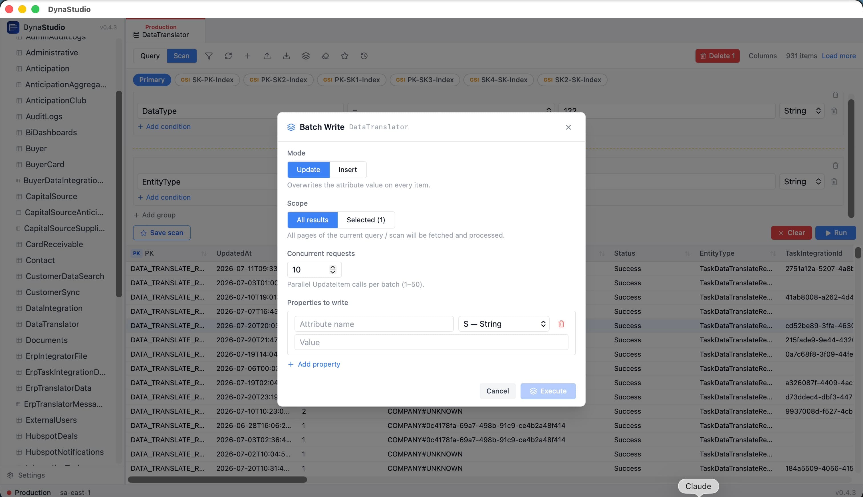The image size is (863, 497).
Task: Select GSI SK-PK-Index pill
Action: pyautogui.click(x=207, y=80)
